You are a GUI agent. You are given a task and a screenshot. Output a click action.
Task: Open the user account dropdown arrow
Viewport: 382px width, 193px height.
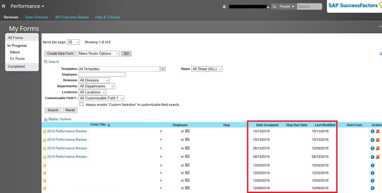[x=268, y=8]
